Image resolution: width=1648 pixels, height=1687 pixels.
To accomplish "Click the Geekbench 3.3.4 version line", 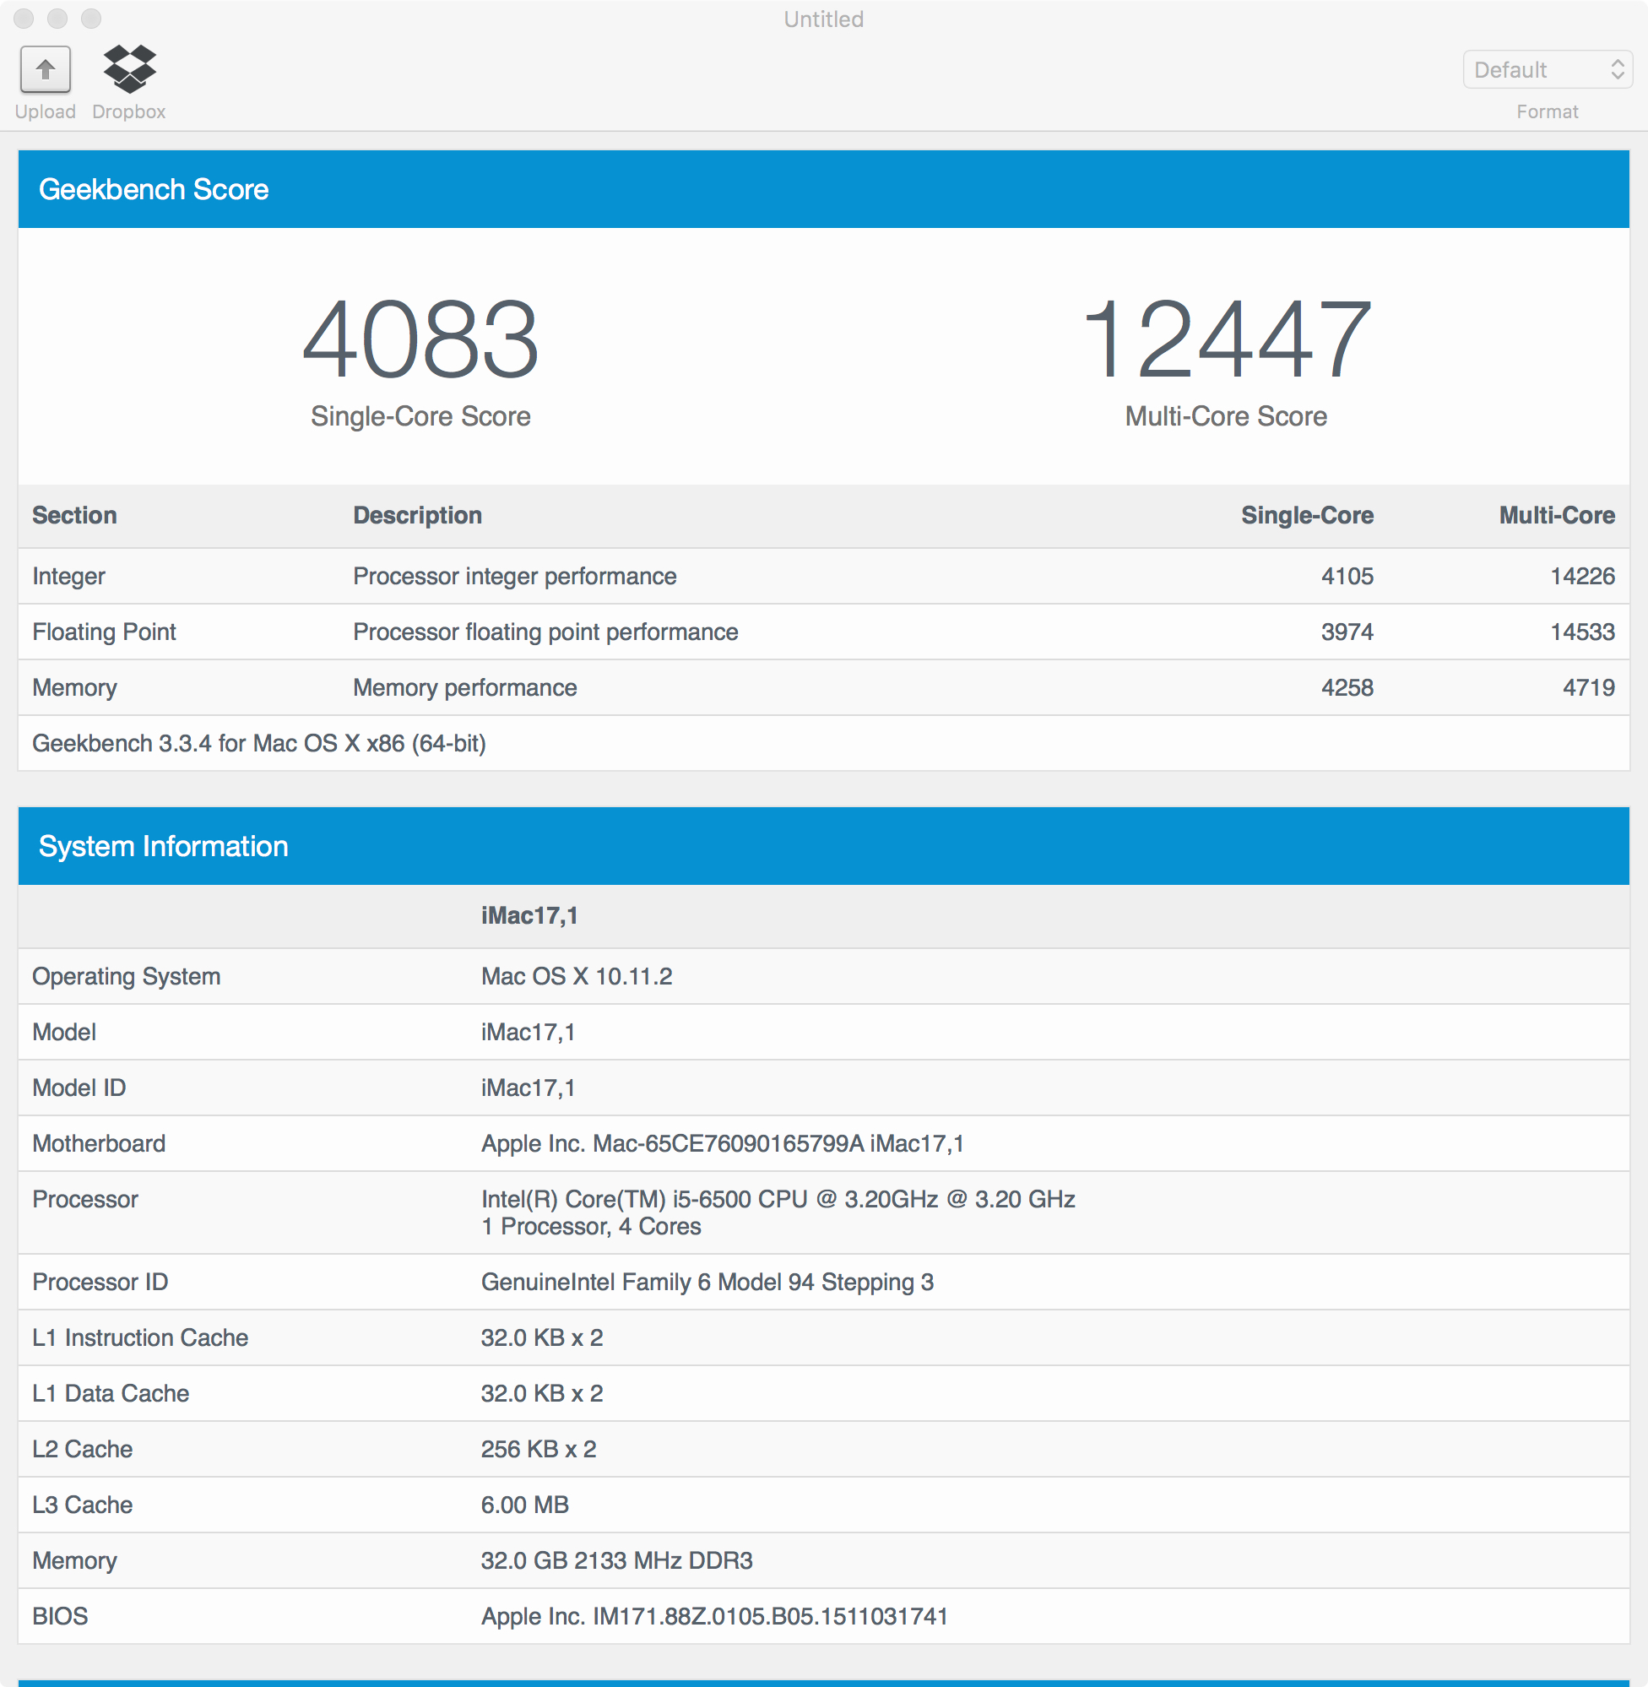I will [259, 743].
